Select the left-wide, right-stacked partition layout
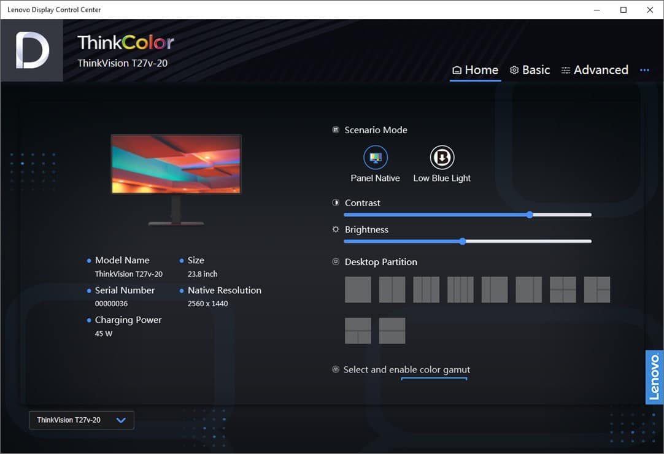 tap(597, 290)
